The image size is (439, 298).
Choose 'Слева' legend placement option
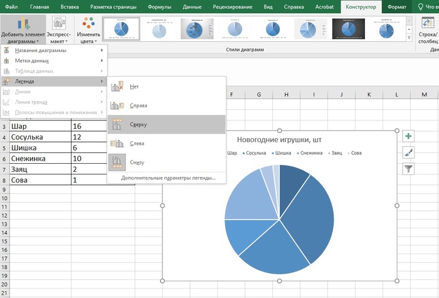[x=138, y=143]
